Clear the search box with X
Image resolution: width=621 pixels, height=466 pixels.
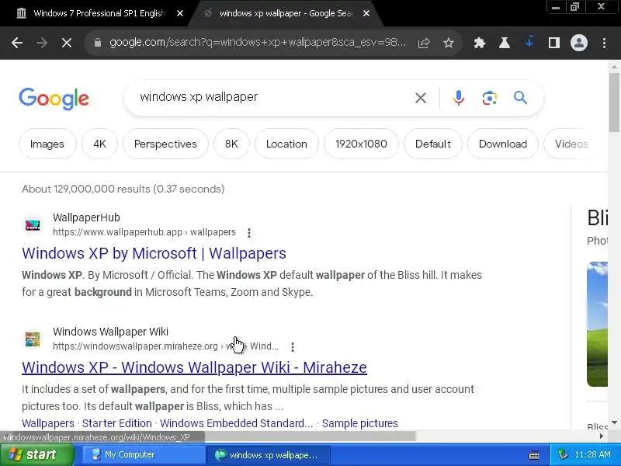coord(421,98)
